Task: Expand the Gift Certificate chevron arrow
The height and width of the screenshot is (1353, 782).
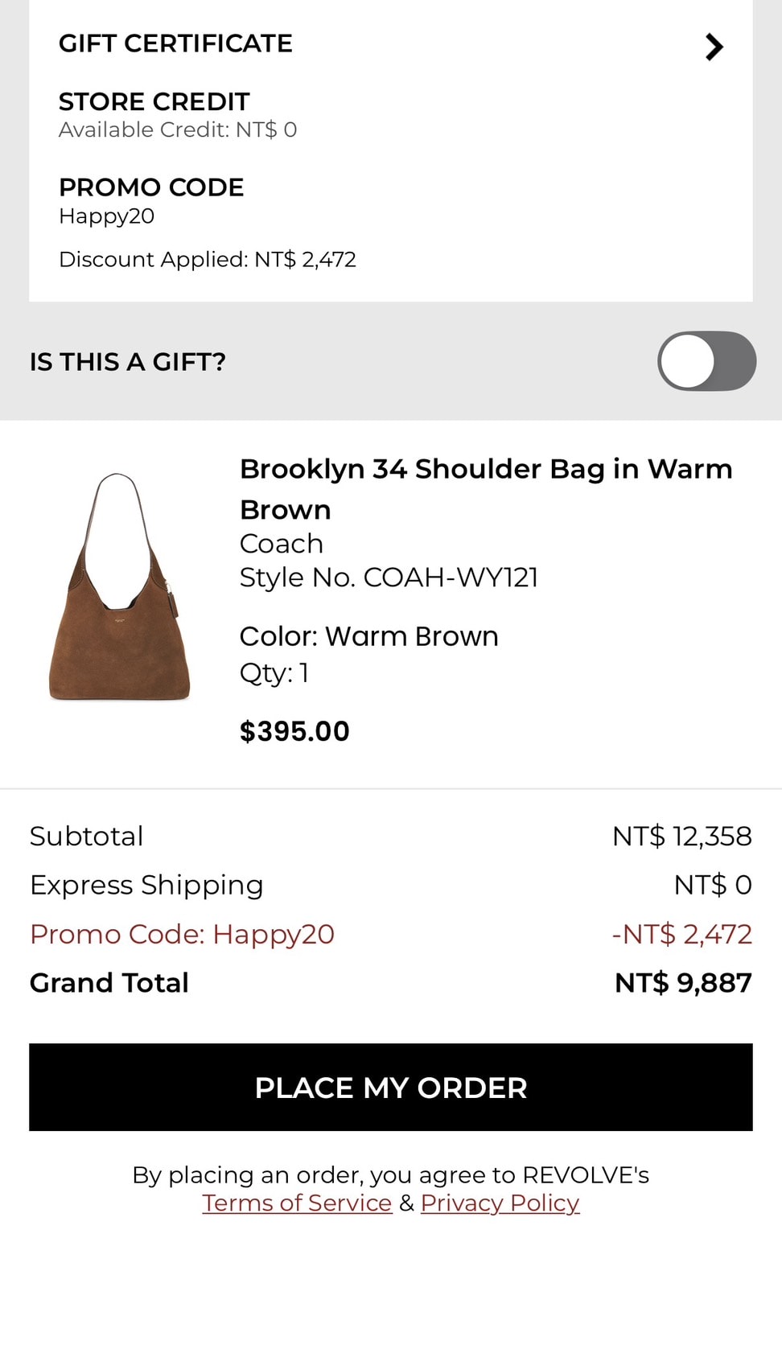Action: 714,47
